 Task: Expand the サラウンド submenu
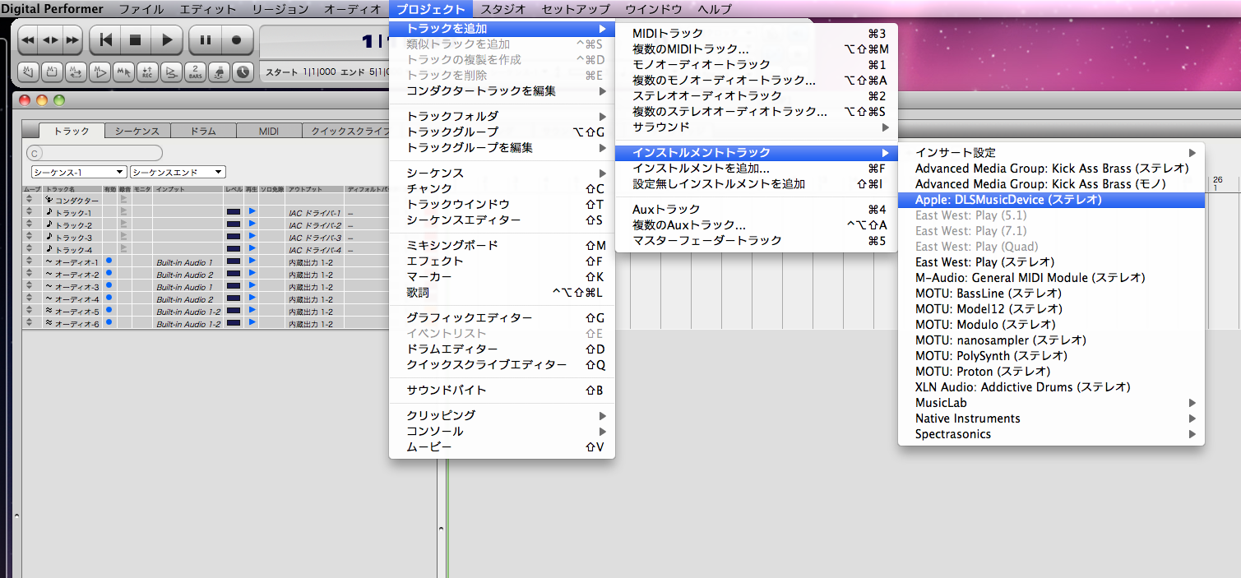(x=757, y=127)
